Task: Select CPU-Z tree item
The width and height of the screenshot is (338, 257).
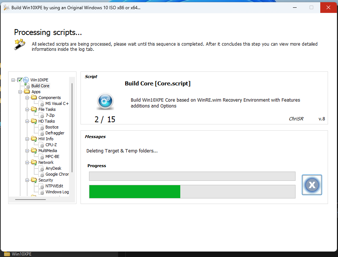Action: coord(51,145)
